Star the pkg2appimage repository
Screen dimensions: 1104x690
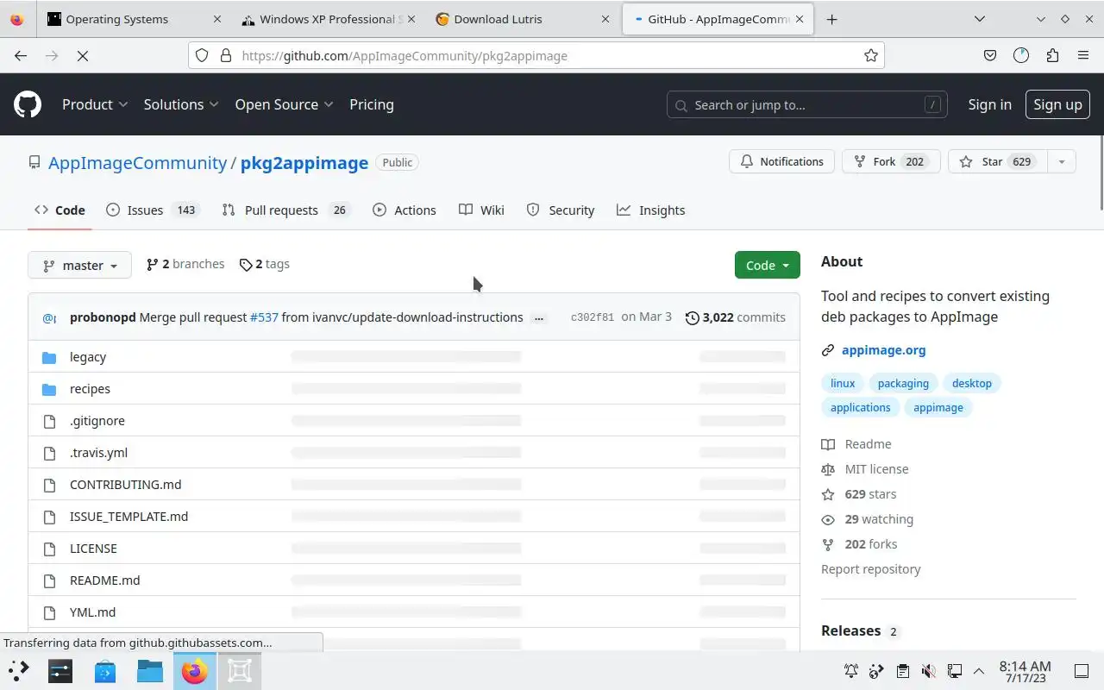(997, 161)
